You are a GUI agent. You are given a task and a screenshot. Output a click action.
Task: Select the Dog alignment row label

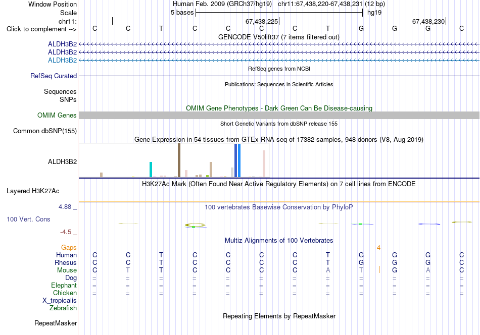(71, 278)
